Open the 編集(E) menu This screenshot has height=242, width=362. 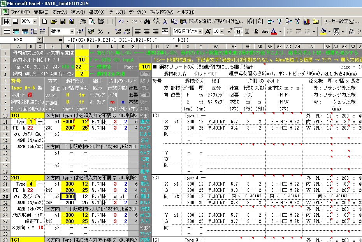(41, 12)
